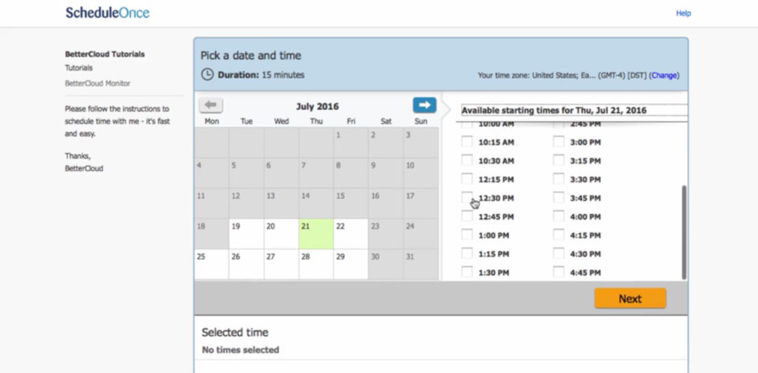Tick the 4:45 PM checkbox
The image size is (758, 373).
click(x=558, y=272)
